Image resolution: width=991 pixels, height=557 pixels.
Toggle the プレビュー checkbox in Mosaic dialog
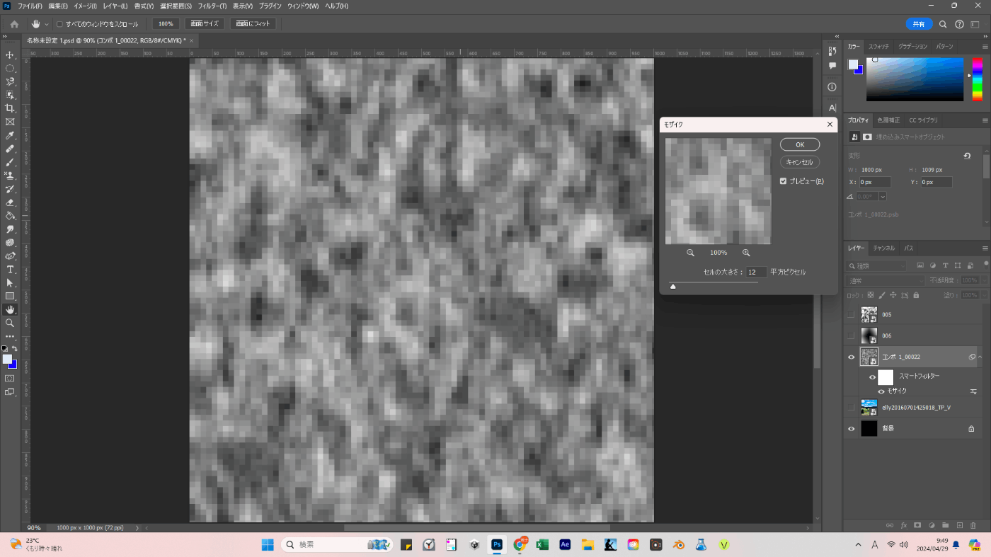tap(783, 181)
